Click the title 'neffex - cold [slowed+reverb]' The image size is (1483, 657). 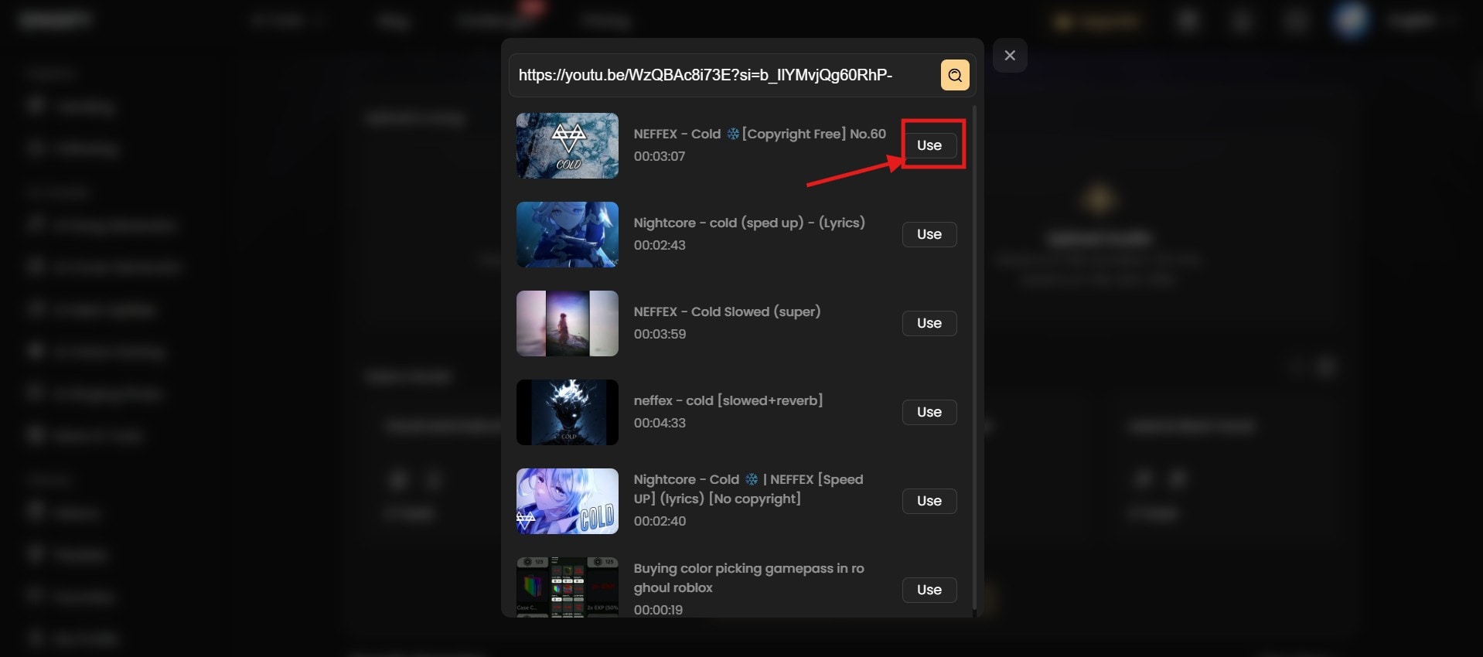(x=728, y=400)
